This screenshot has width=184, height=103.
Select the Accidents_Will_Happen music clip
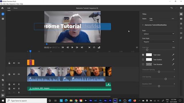69,88
